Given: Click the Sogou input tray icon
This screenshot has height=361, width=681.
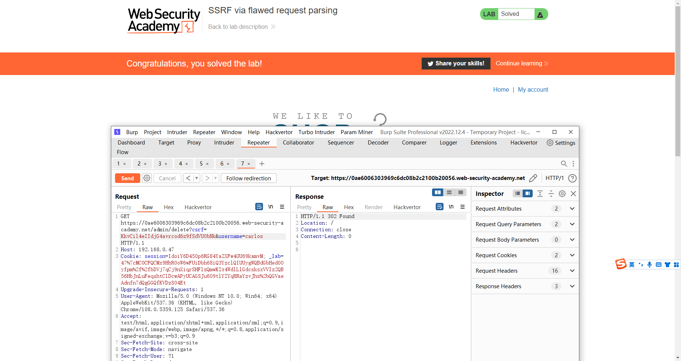Looking at the screenshot, I should click(x=621, y=264).
